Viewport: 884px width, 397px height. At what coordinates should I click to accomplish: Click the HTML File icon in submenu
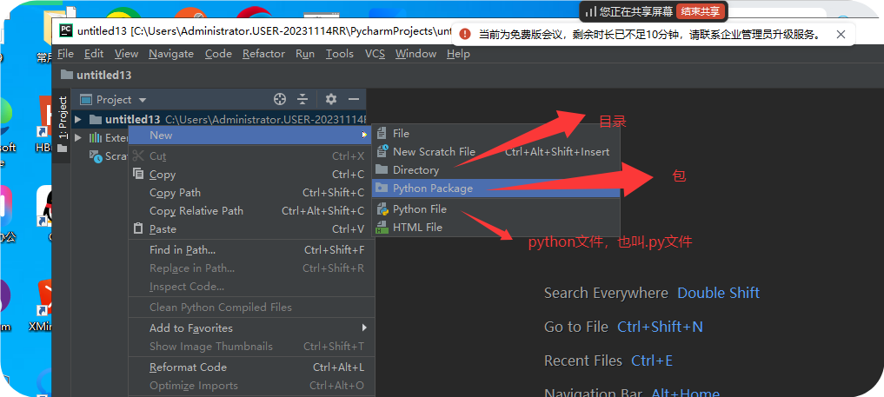(x=382, y=228)
